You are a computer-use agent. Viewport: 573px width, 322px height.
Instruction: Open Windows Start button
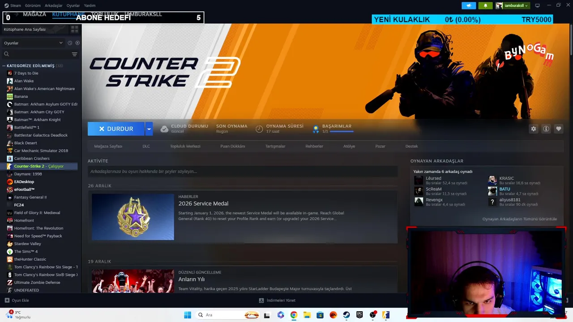188,315
